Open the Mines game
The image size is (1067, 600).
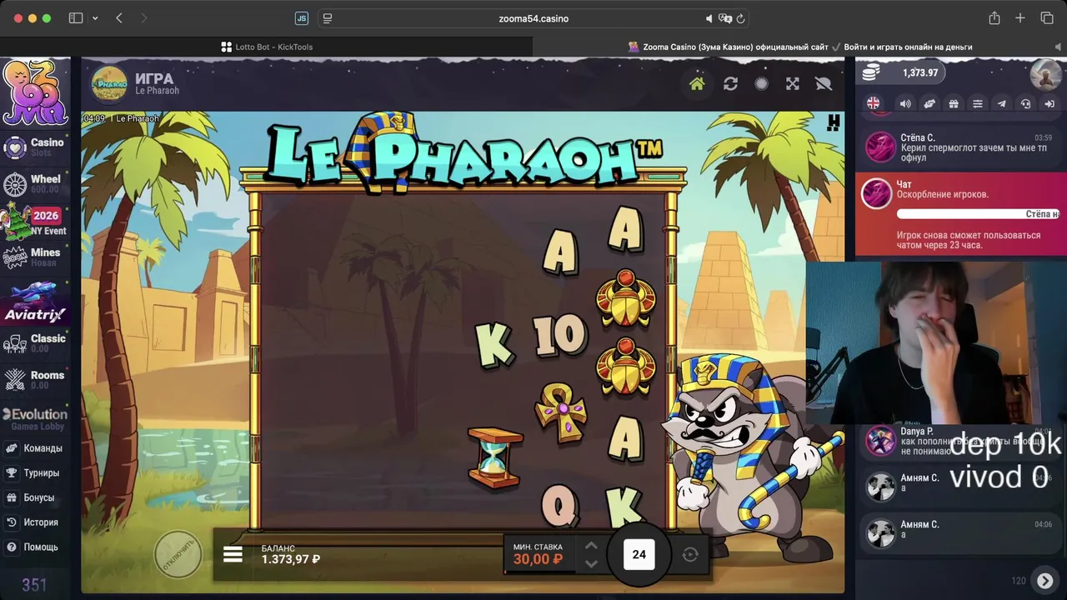coord(33,257)
